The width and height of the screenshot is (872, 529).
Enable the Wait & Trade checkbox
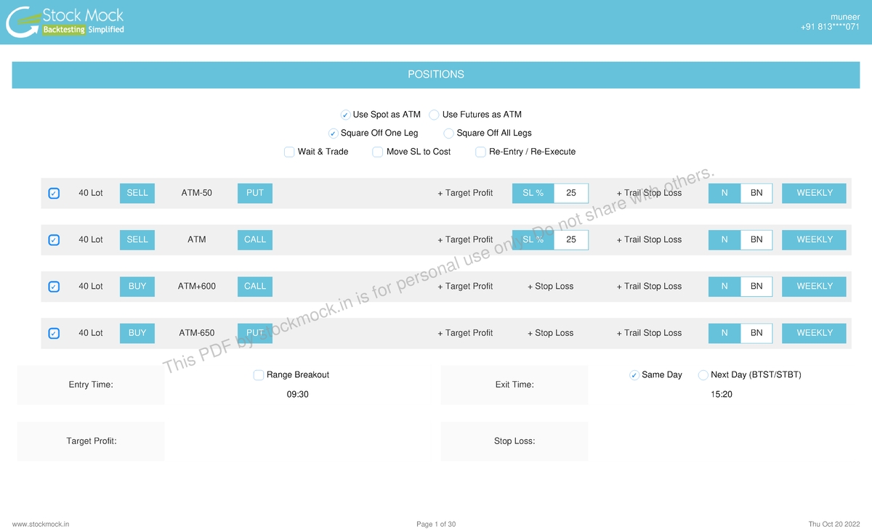[290, 152]
